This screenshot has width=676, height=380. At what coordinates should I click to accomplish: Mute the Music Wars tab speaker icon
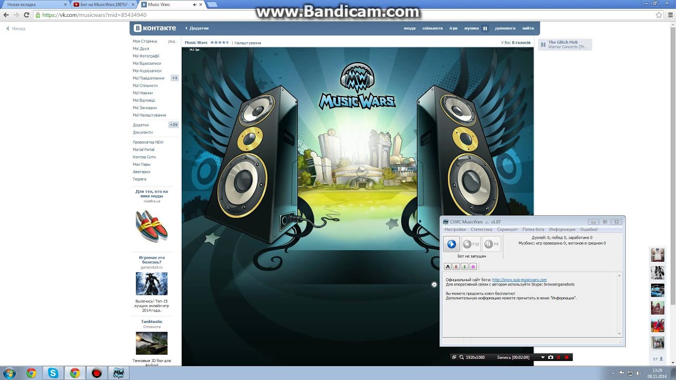tap(195, 4)
